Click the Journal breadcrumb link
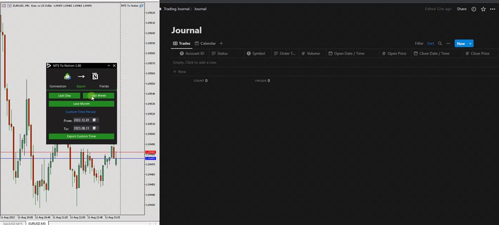 200,9
